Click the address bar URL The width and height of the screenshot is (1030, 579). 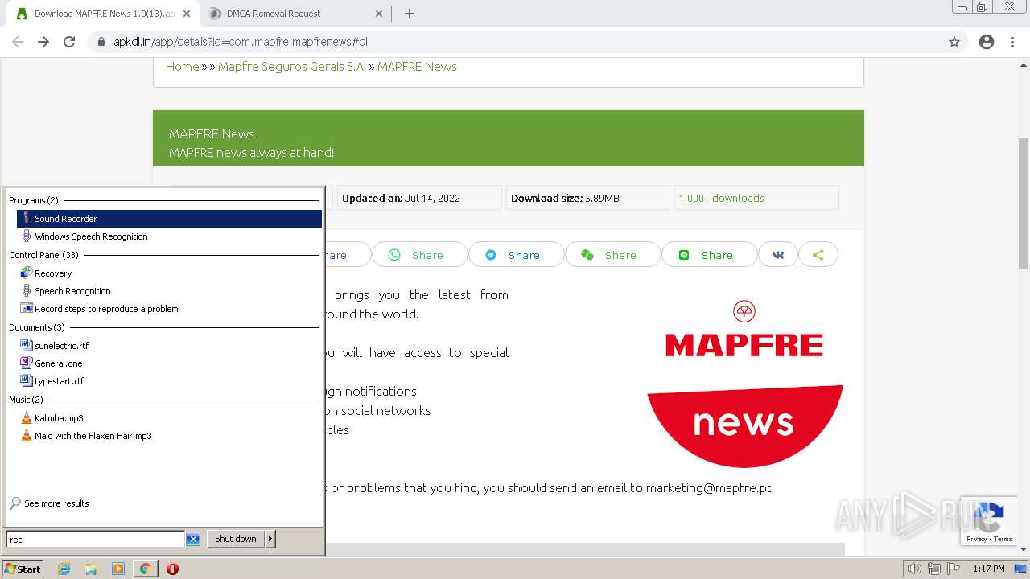point(240,42)
